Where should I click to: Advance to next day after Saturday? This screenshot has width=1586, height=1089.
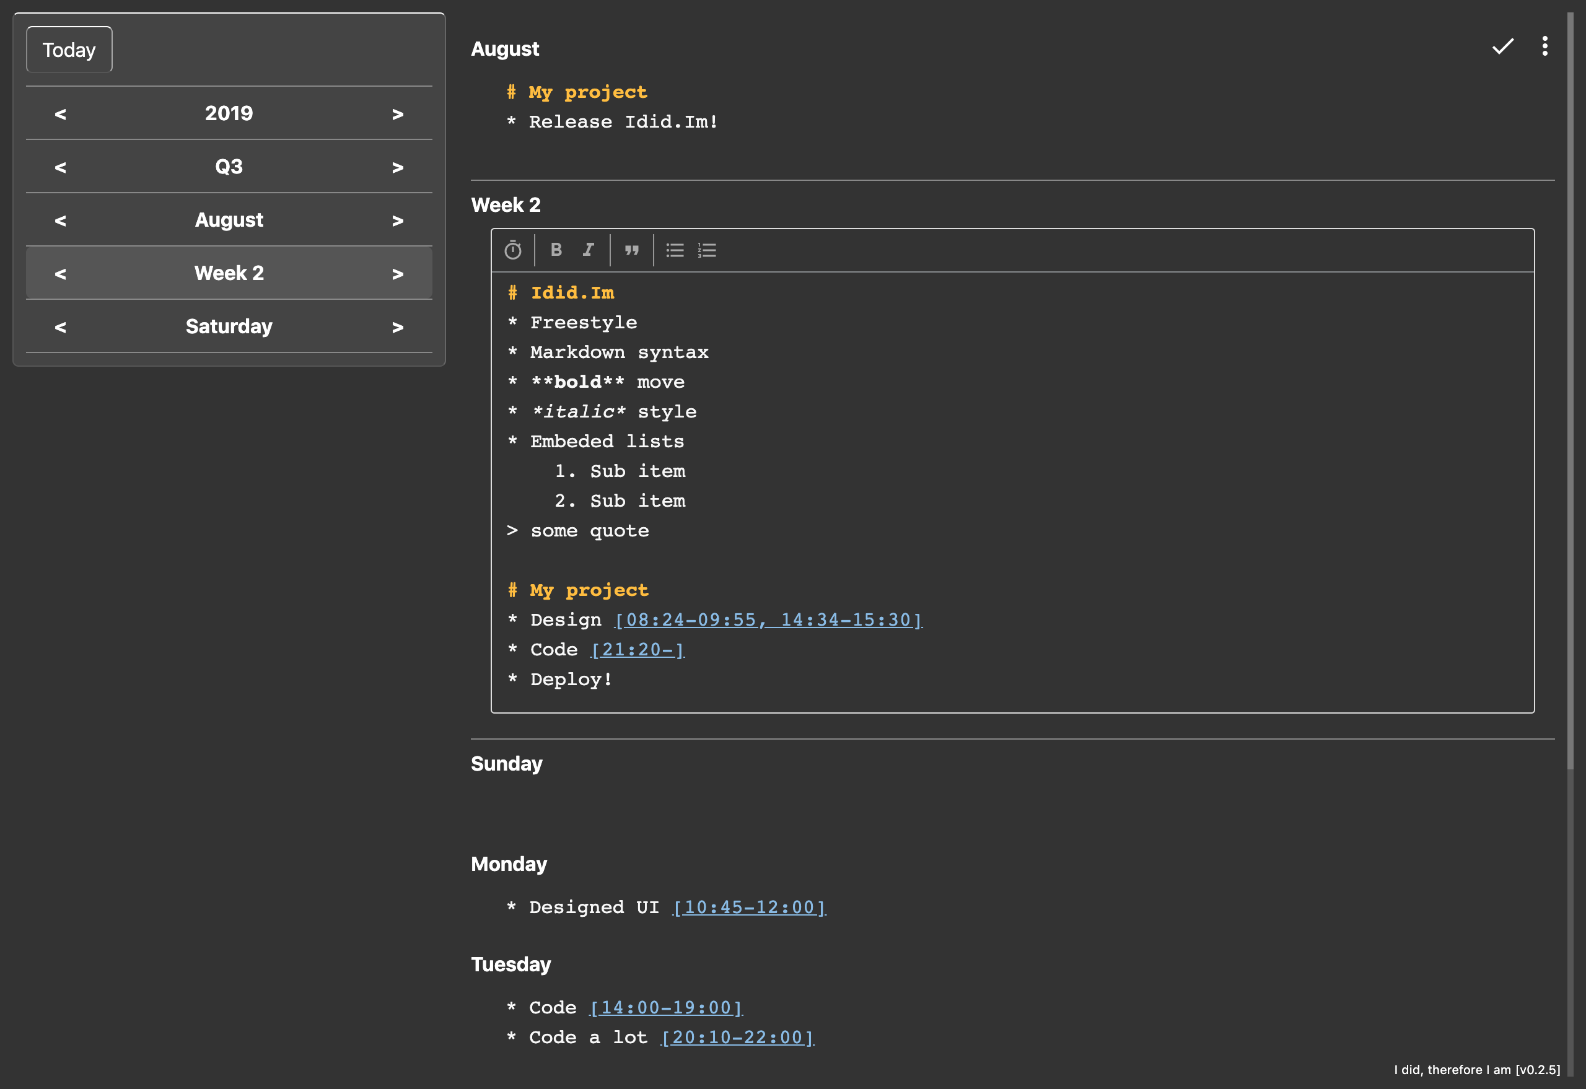(397, 327)
